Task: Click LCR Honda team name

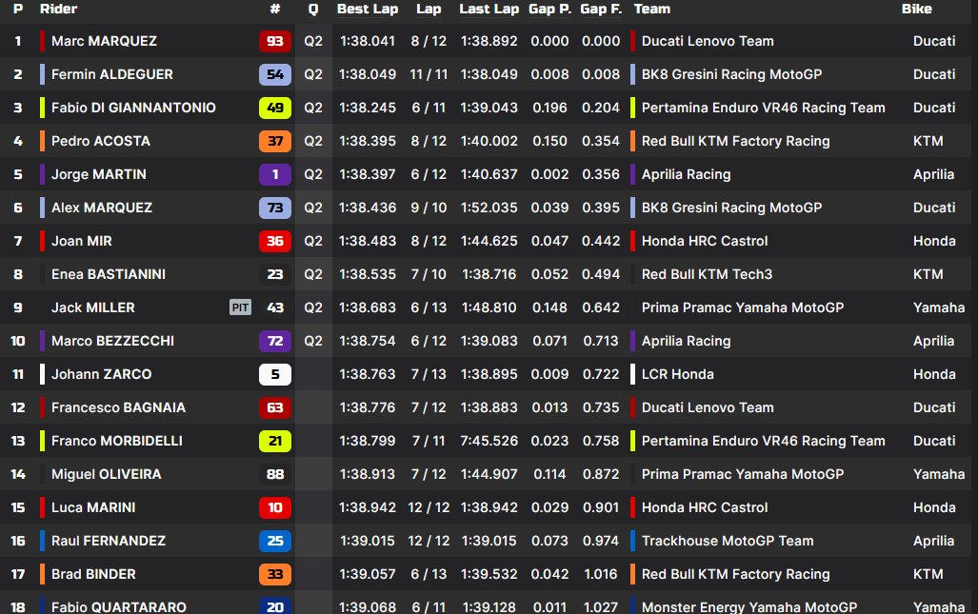Action: pos(677,375)
